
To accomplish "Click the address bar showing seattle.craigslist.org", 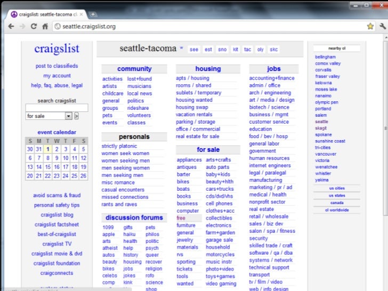I will coord(209,26).
